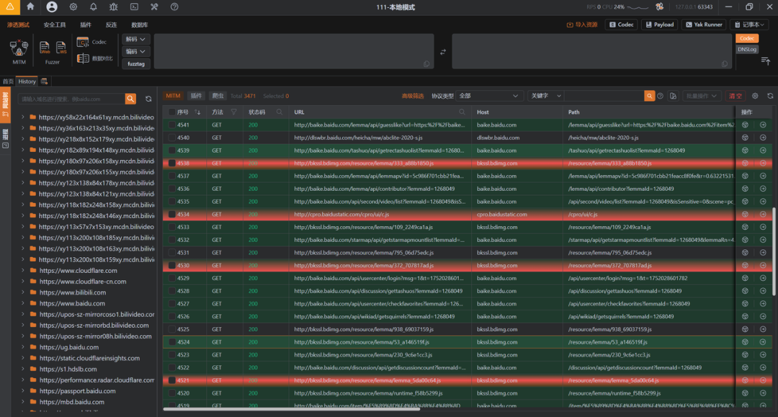Open the help question mark icon

pos(174,7)
